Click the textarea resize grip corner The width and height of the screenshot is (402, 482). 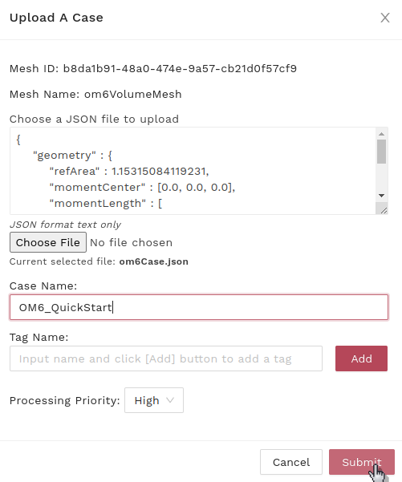tap(384, 210)
